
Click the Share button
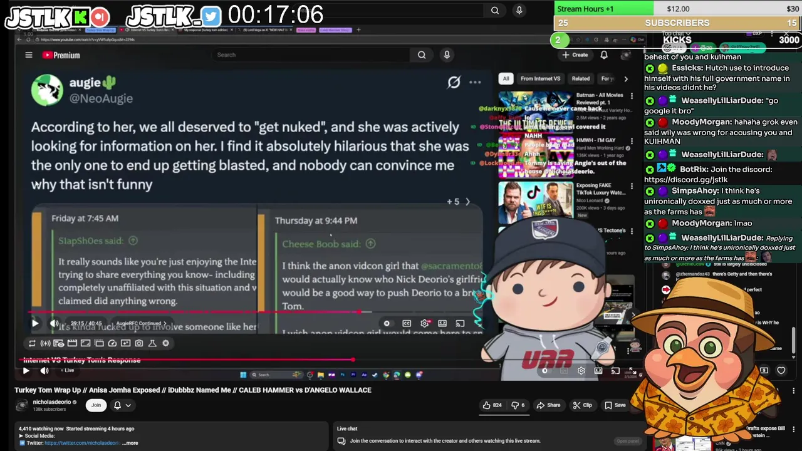[x=549, y=405]
